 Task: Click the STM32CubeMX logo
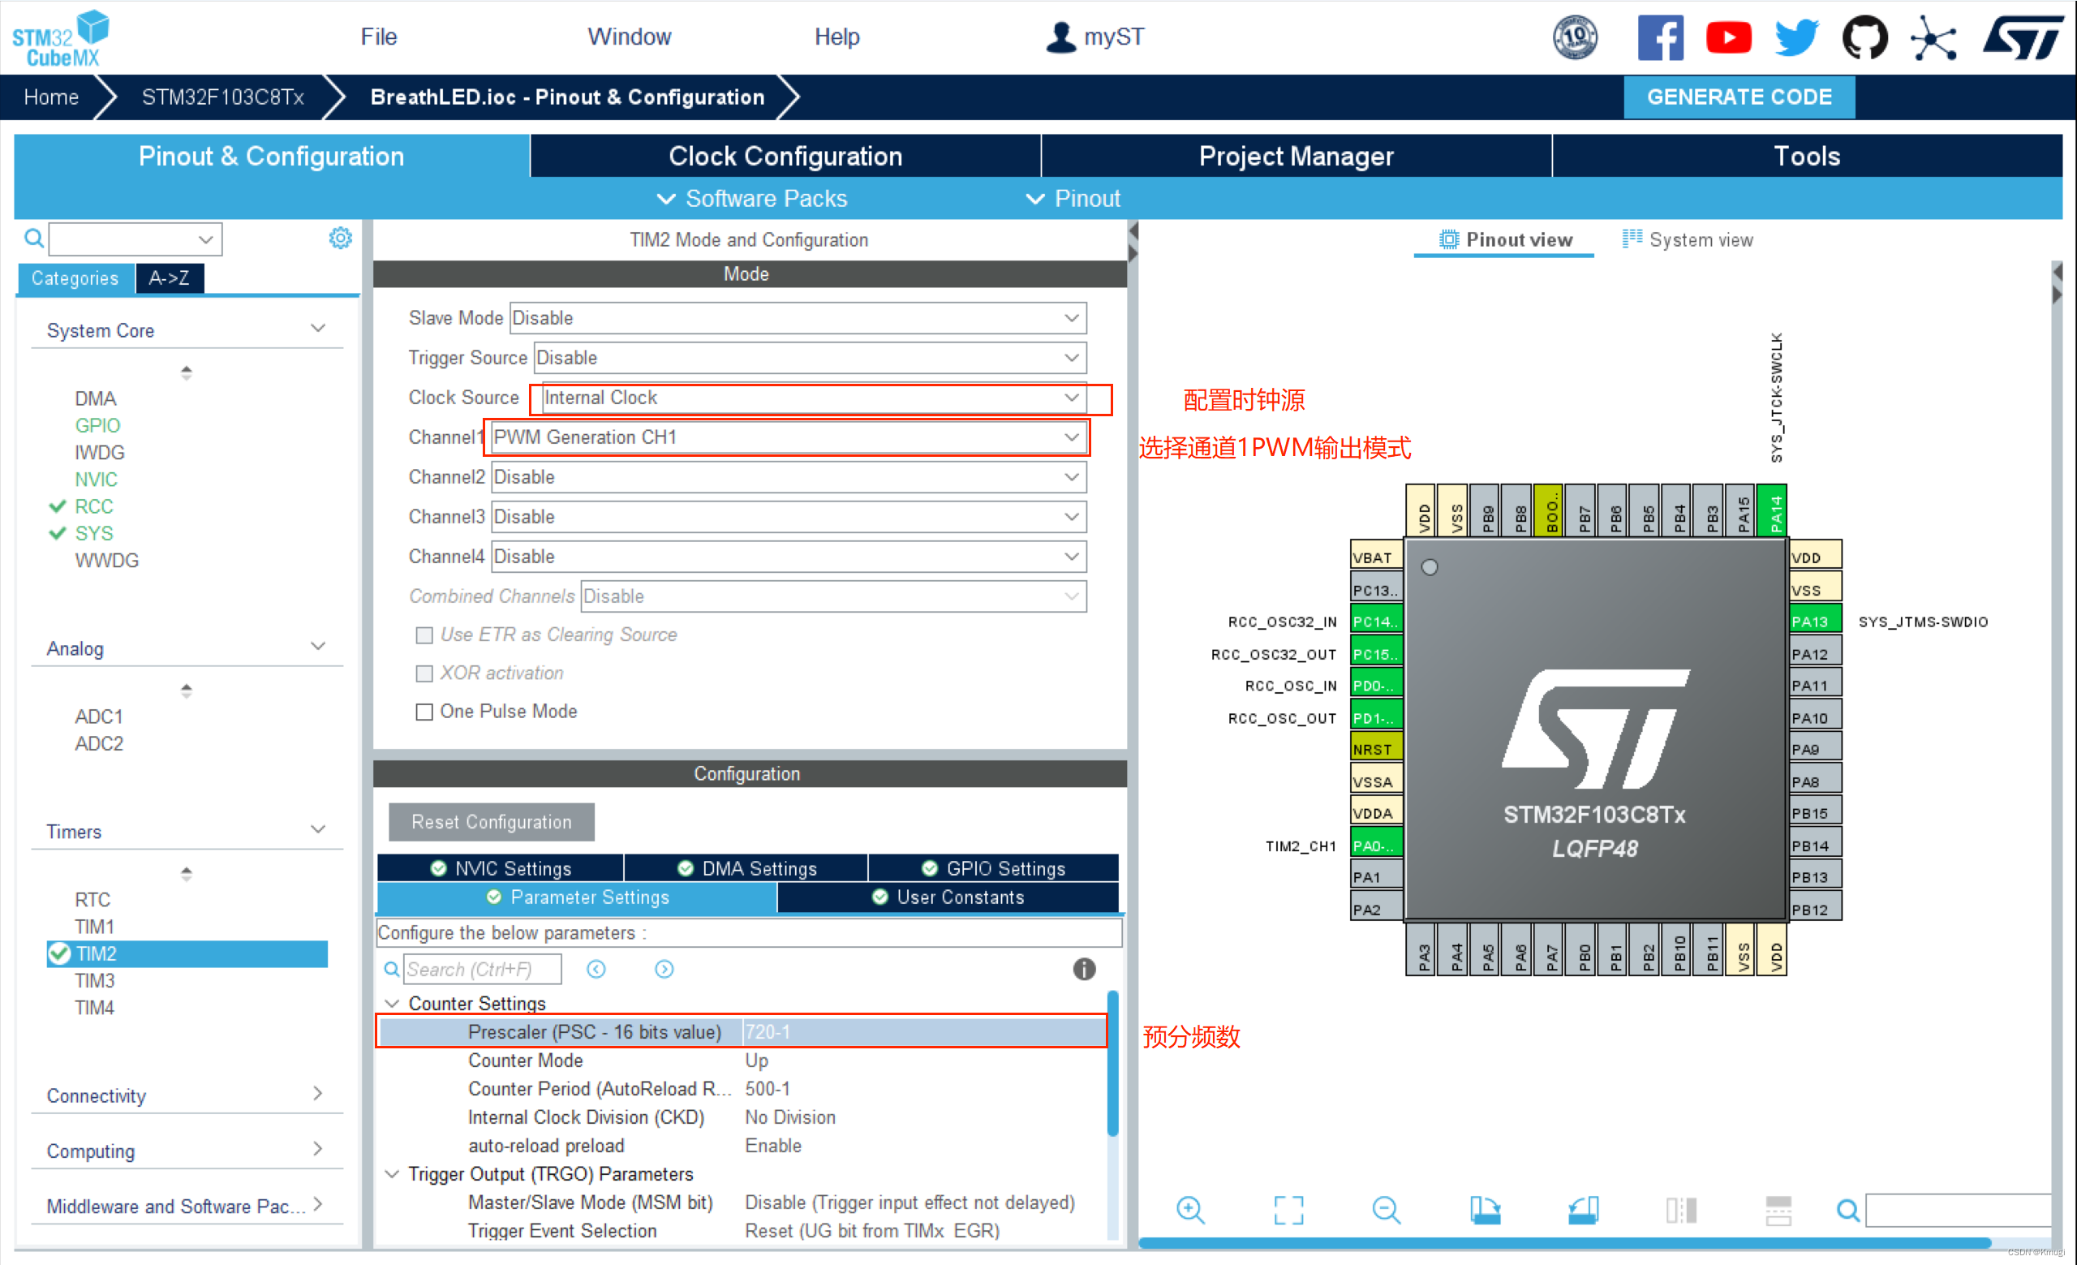click(61, 38)
